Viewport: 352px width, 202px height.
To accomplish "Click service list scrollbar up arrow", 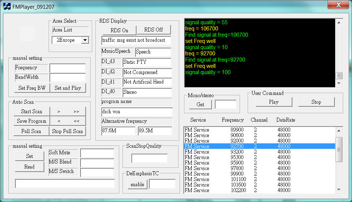I will pos(339,131).
